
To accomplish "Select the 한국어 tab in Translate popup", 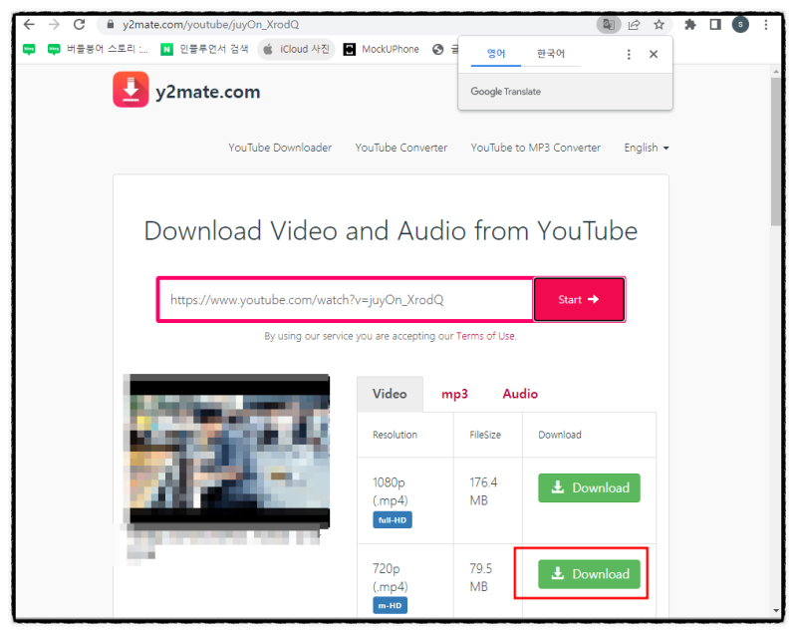I will click(x=551, y=54).
